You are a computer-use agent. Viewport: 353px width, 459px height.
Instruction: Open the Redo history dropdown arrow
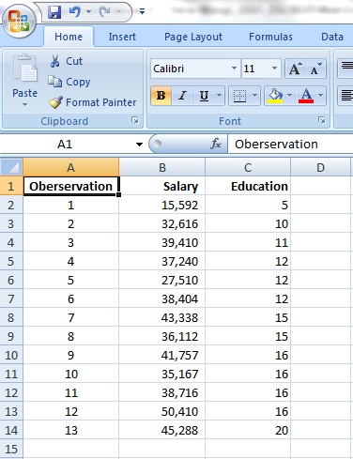(x=118, y=12)
